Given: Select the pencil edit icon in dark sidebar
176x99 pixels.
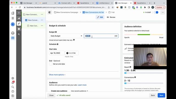Looking at the screenshot, I should tap(19, 24).
